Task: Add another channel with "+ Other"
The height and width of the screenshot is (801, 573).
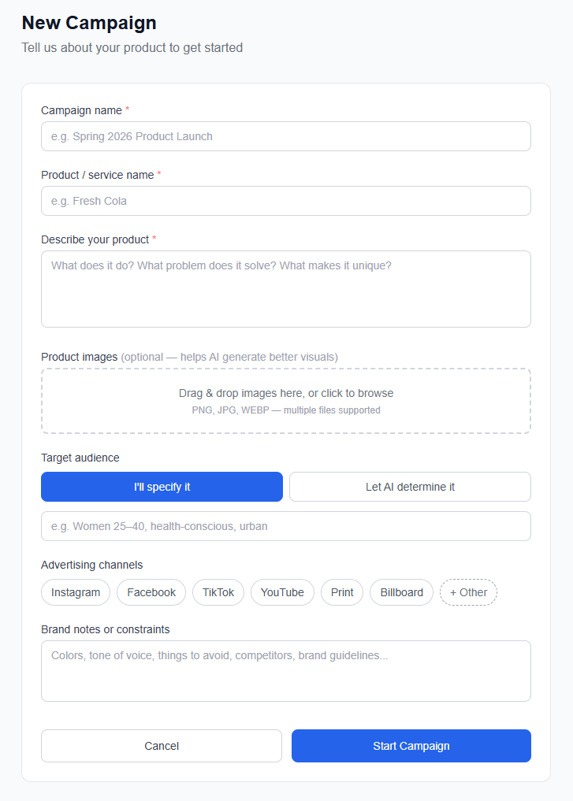Action: tap(468, 592)
